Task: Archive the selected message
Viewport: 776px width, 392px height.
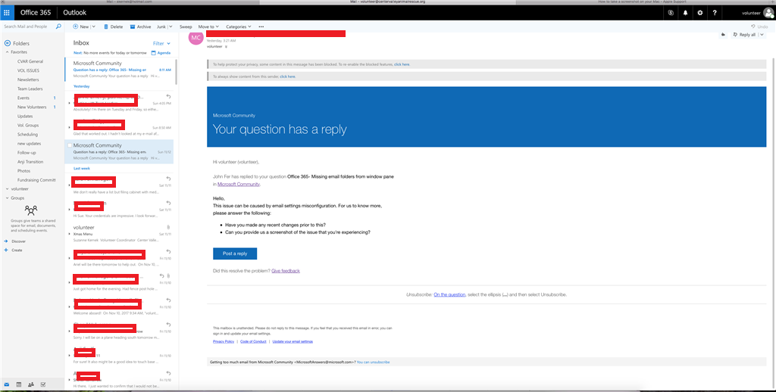Action: pos(140,26)
